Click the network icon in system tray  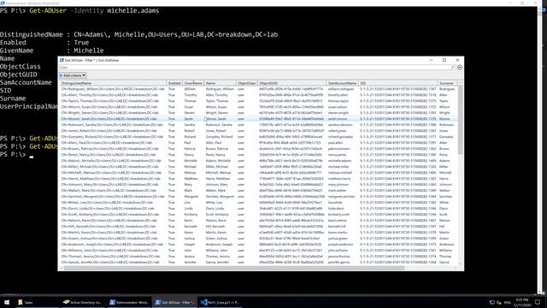[x=492, y=302]
